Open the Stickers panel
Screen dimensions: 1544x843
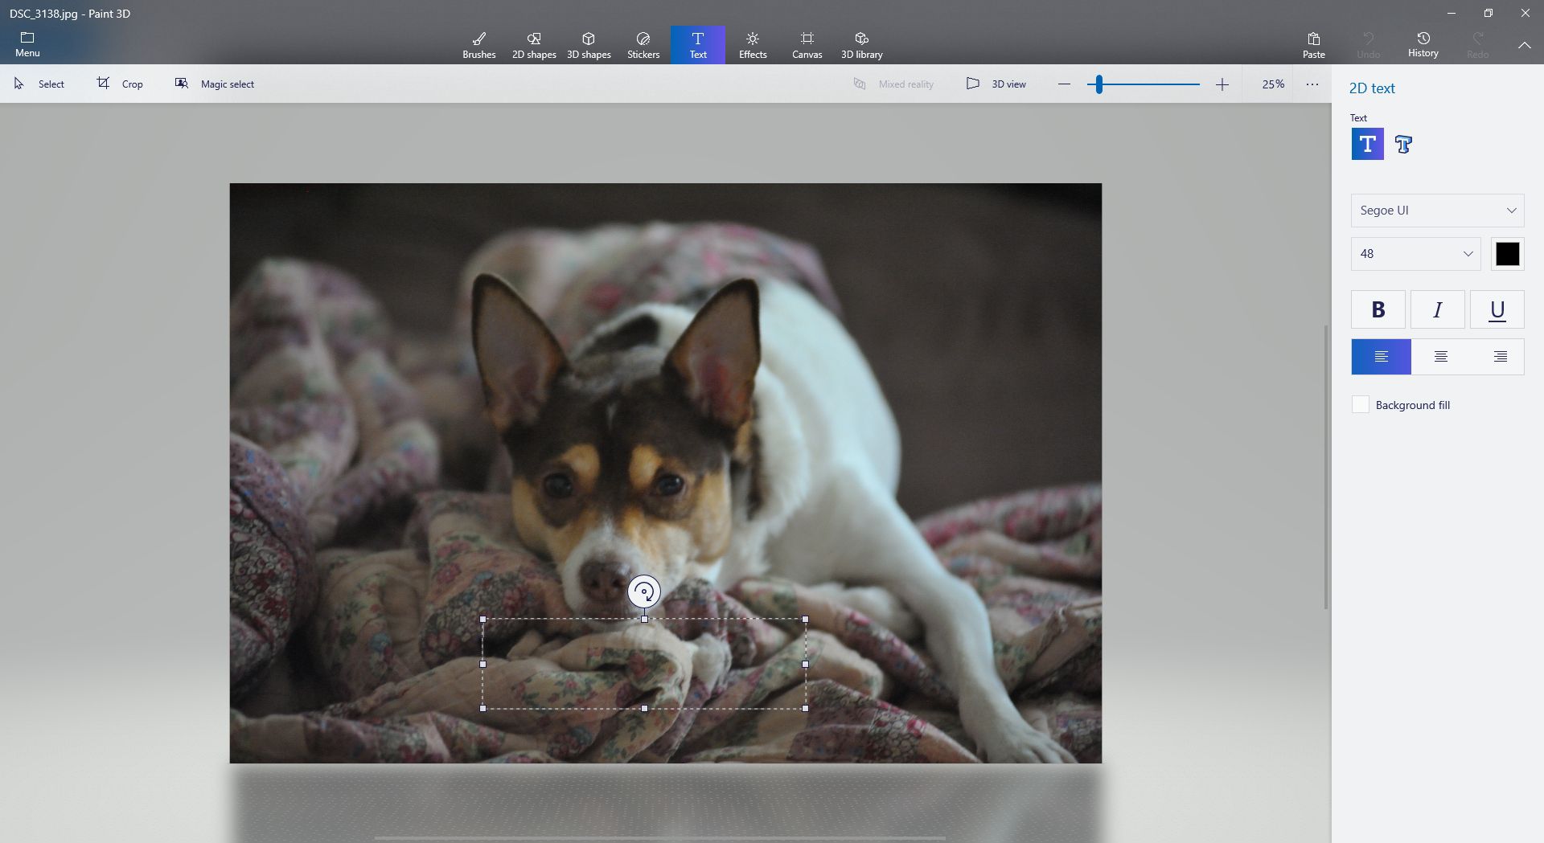pos(643,45)
